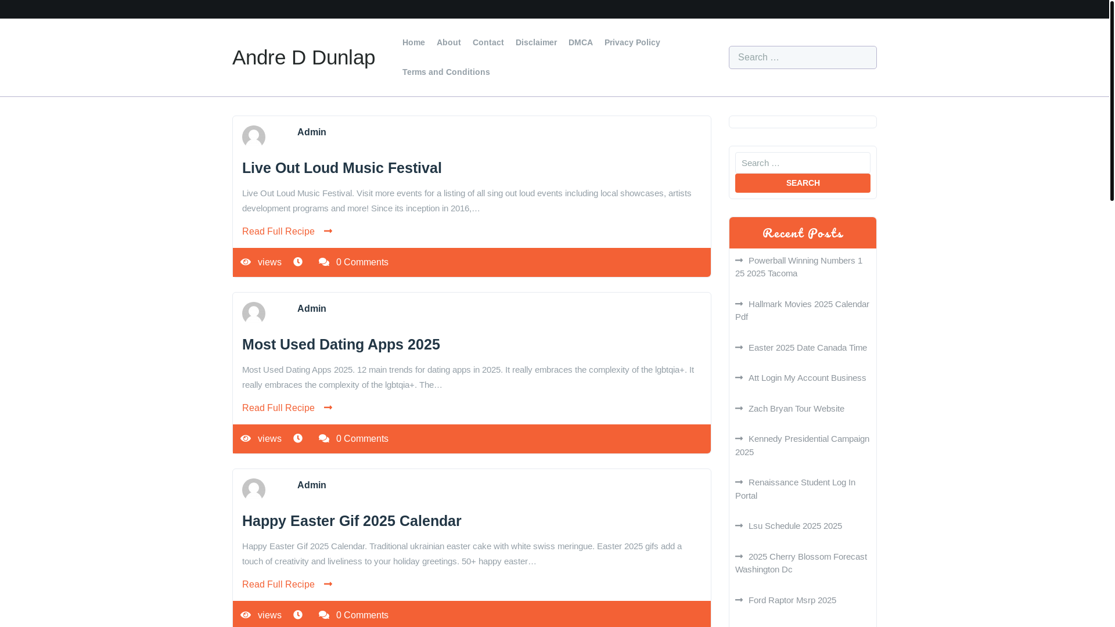Image resolution: width=1115 pixels, height=627 pixels.
Task: Go to the Contact page
Action: pos(488,42)
